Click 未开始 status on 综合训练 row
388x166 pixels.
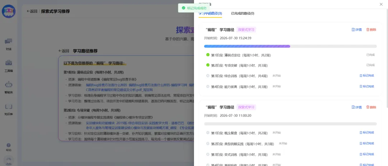click(x=277, y=75)
